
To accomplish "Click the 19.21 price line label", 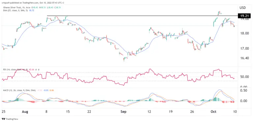I will (244, 16).
